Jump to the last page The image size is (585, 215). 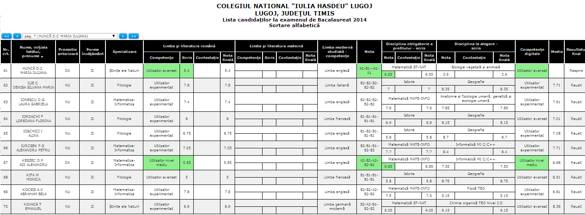point(133,36)
